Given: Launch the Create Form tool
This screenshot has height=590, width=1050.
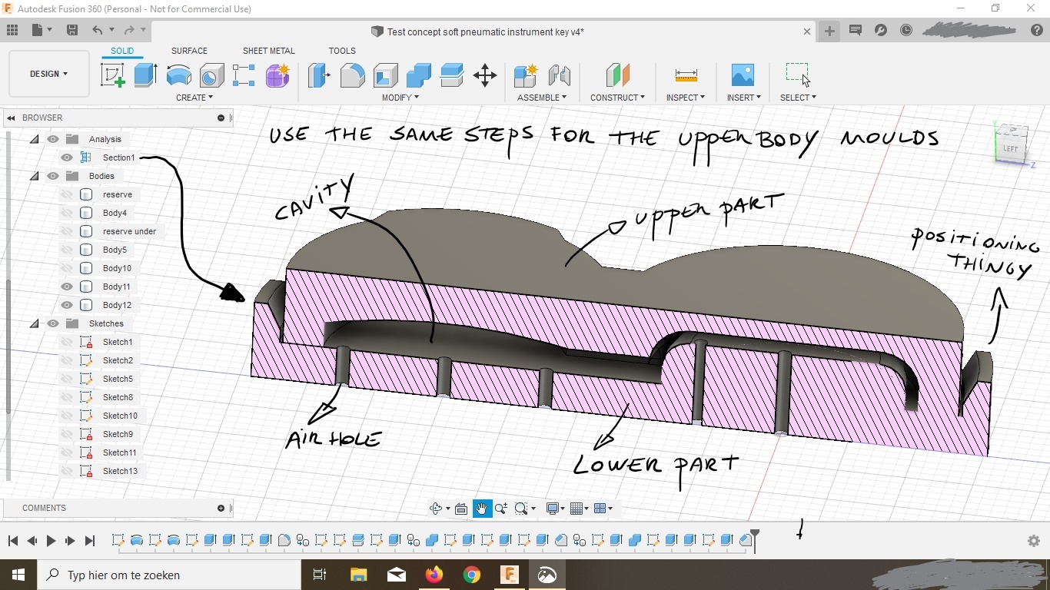Looking at the screenshot, I should 277,75.
